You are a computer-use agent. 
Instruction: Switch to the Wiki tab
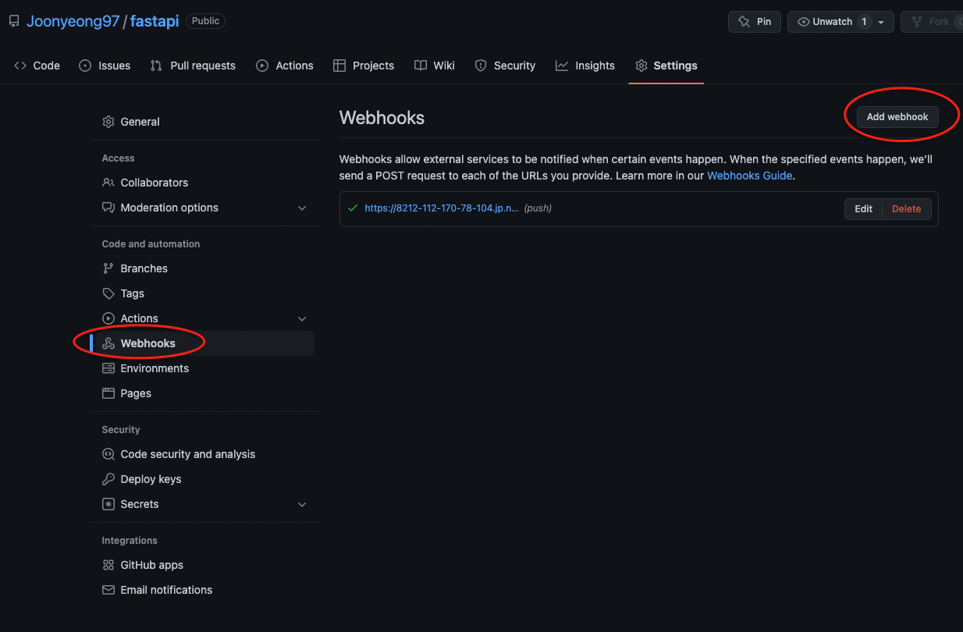[x=435, y=66]
